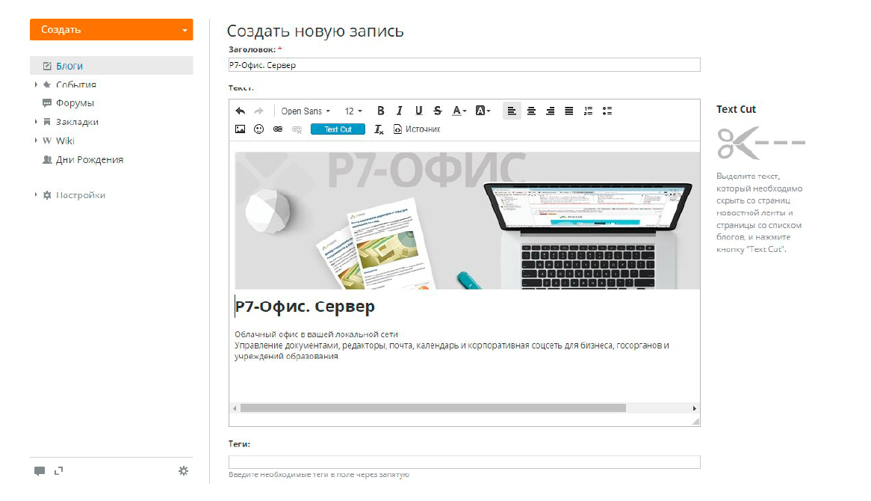Justify the text alignment
871x501 pixels.
(568, 111)
